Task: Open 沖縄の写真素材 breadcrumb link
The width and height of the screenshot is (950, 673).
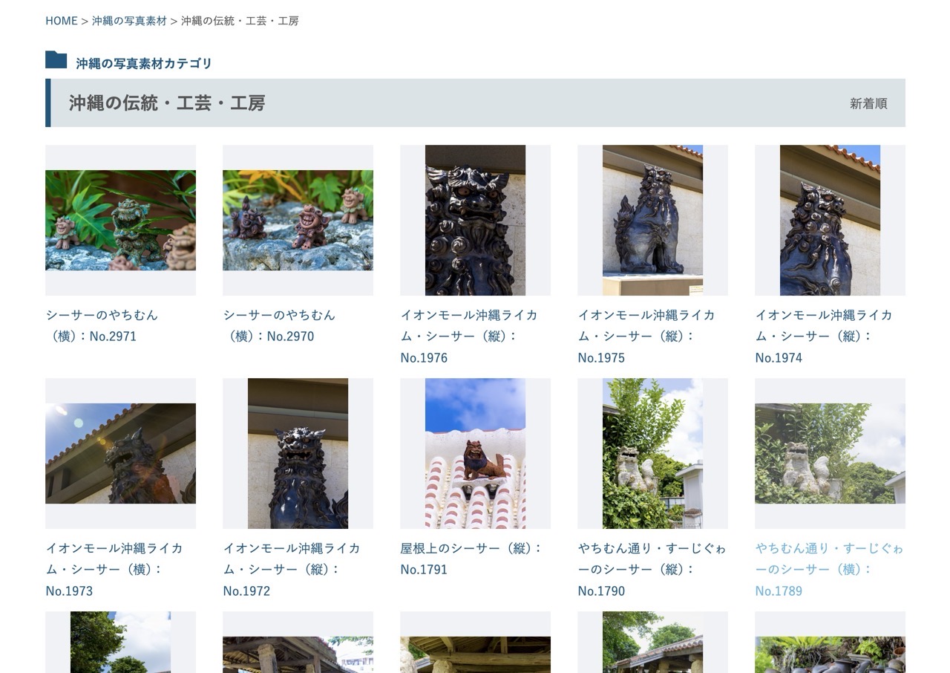Action: [x=129, y=21]
